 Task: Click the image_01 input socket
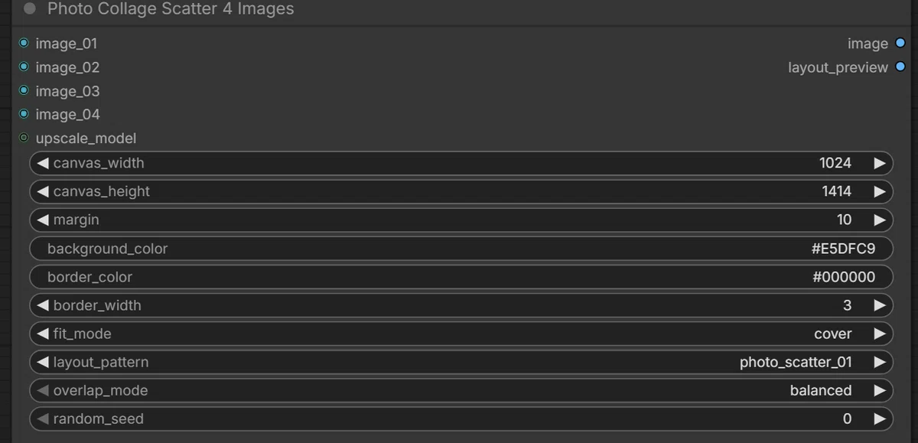[x=24, y=44]
